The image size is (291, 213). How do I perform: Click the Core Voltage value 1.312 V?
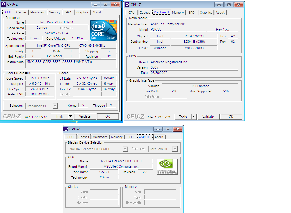pos(77,38)
